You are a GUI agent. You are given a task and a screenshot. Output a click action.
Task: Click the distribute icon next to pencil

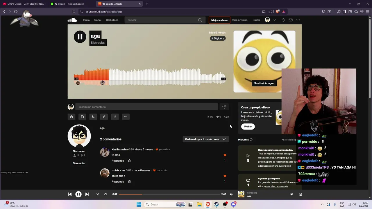(x=115, y=117)
